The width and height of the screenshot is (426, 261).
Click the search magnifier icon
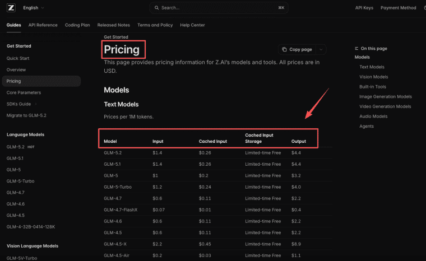[x=156, y=8]
